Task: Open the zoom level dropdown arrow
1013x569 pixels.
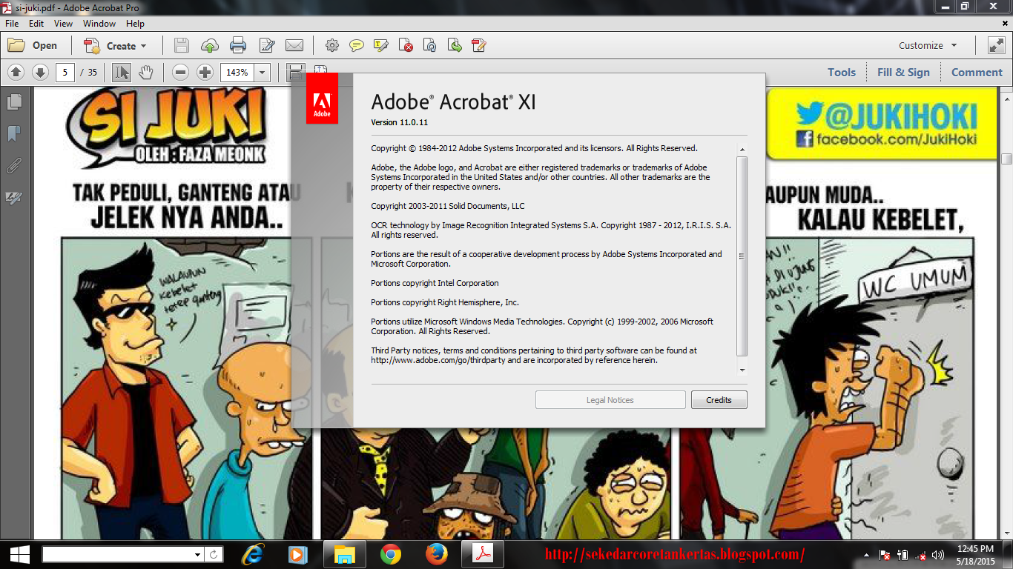Action: (x=263, y=73)
